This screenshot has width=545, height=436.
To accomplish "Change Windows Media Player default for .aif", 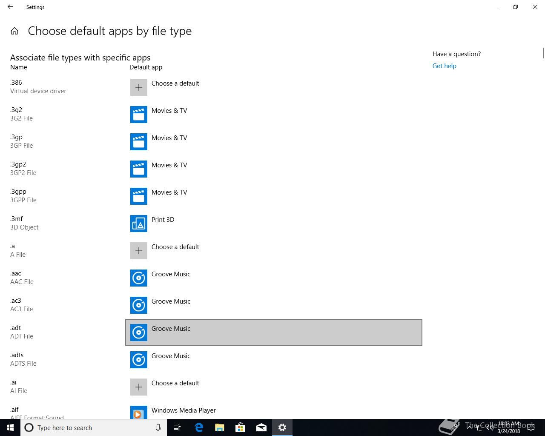I will pyautogui.click(x=273, y=410).
